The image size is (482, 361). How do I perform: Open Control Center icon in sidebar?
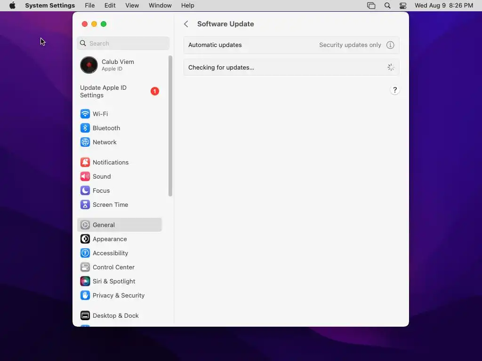(x=85, y=267)
